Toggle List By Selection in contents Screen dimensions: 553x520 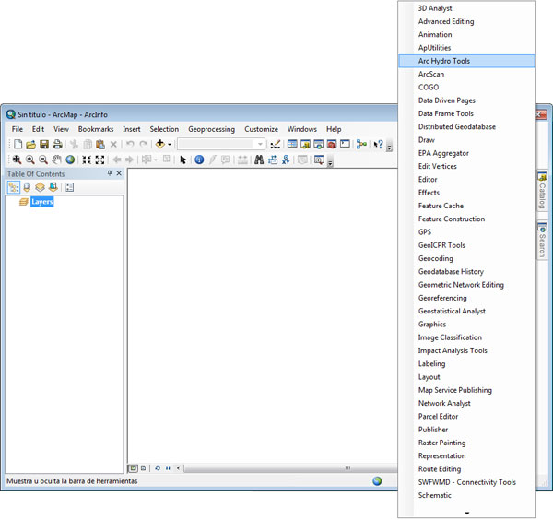pyautogui.click(x=53, y=187)
